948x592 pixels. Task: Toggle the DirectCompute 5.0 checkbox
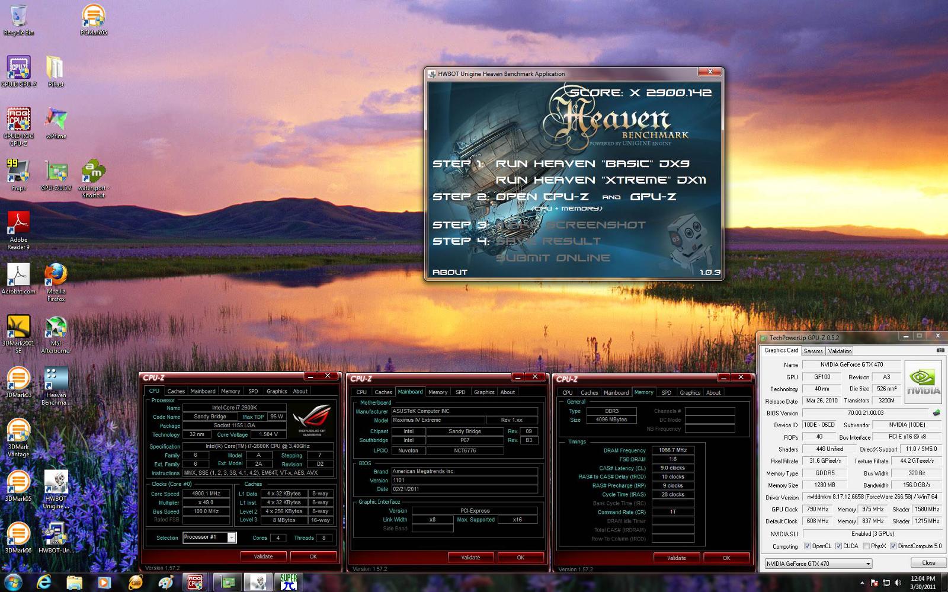(x=893, y=546)
